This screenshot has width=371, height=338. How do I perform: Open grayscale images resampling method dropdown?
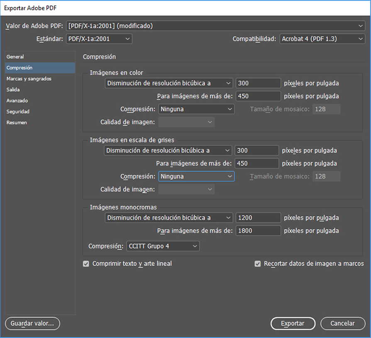(168, 150)
